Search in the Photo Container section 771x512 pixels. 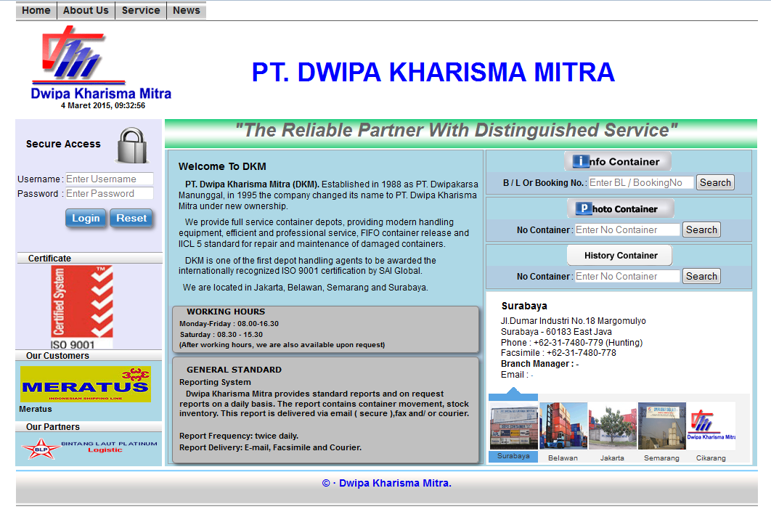coord(701,229)
